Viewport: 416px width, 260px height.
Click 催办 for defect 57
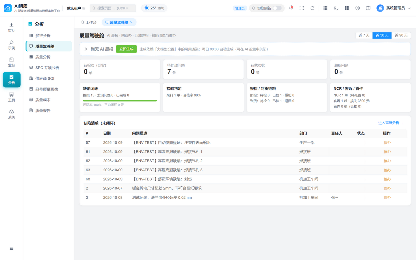click(x=387, y=143)
